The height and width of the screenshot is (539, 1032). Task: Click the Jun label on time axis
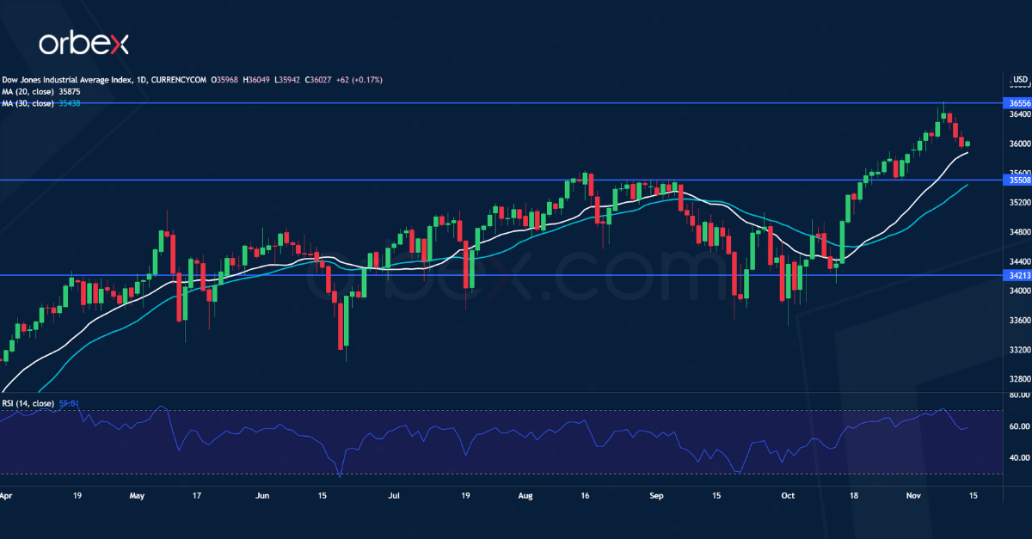point(263,496)
